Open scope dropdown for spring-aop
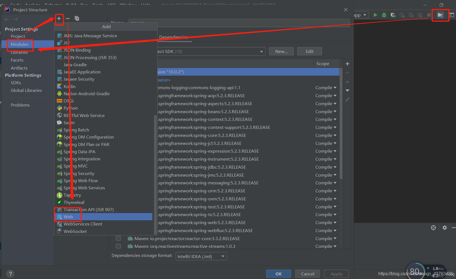The image size is (456, 279). (326, 96)
